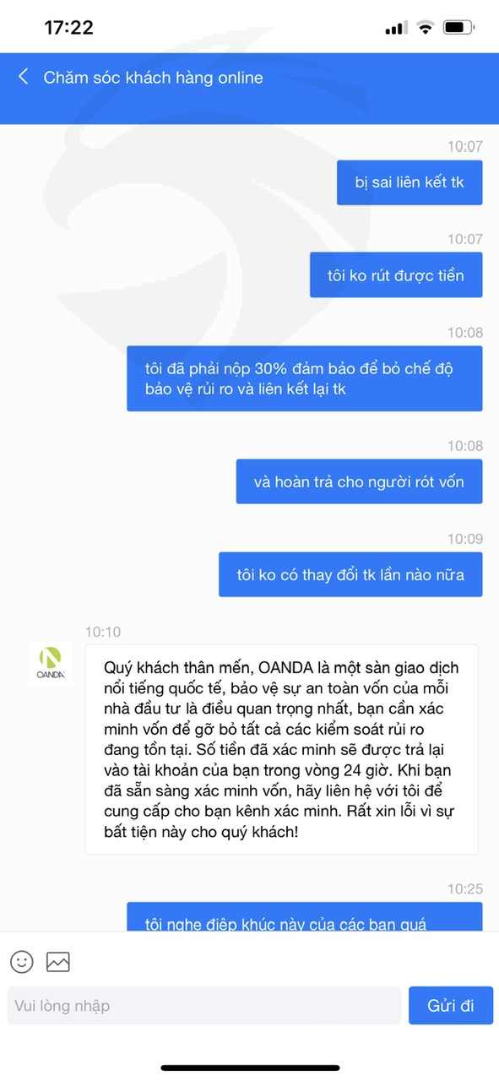
Task: Open the emoji picker smiley icon
Action: pos(22,961)
